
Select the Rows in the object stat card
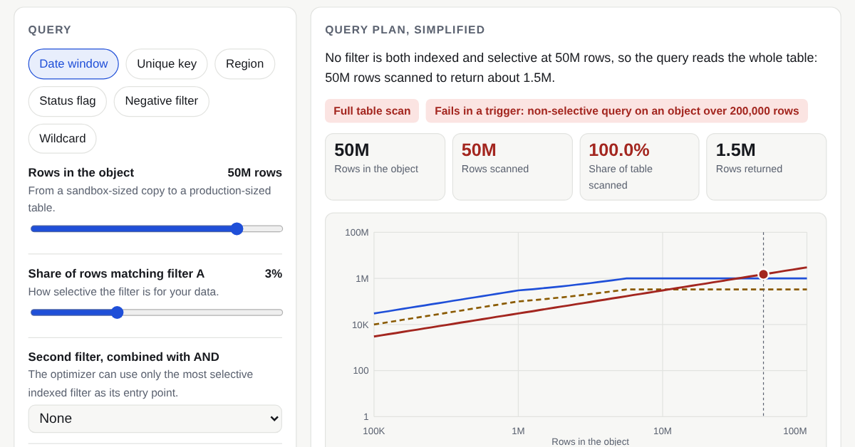pos(385,167)
